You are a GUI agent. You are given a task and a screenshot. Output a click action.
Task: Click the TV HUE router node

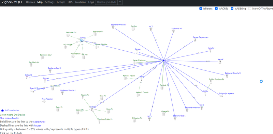pos(82,40)
